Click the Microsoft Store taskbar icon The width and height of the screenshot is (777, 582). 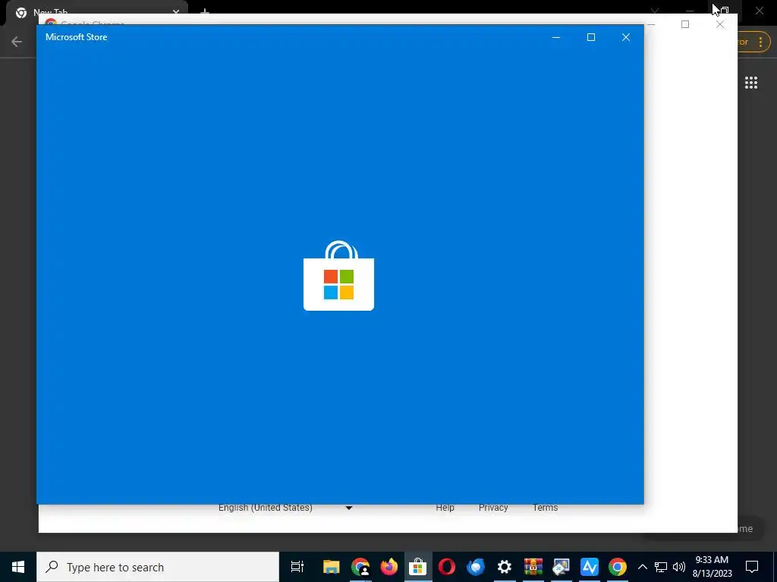click(418, 567)
